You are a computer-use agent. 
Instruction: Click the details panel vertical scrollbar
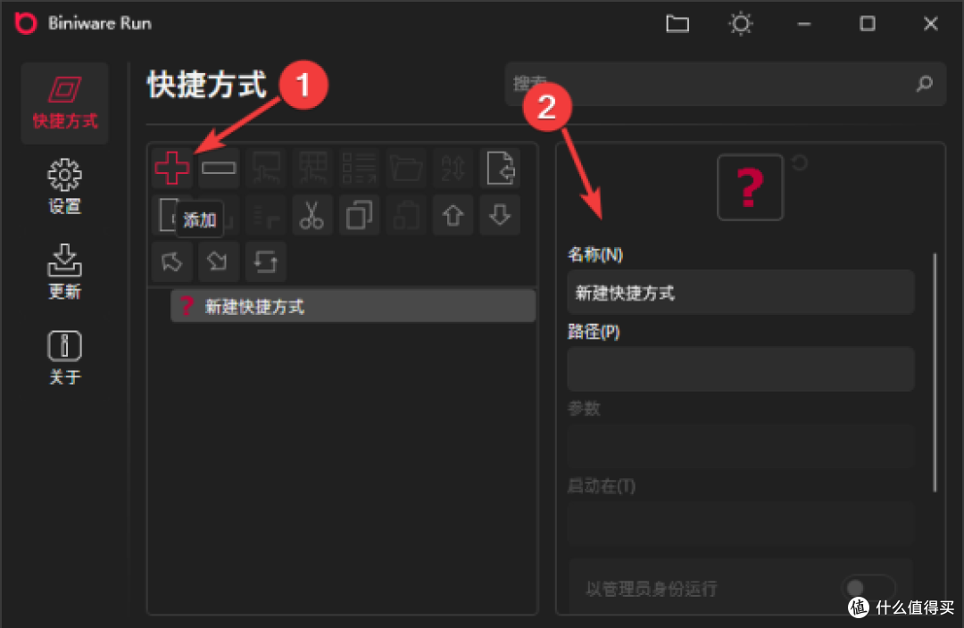935,372
